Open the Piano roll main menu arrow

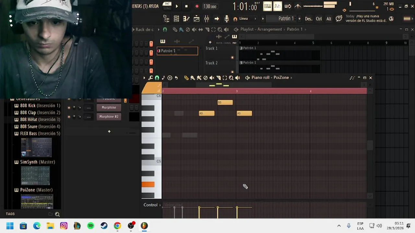[x=144, y=78]
